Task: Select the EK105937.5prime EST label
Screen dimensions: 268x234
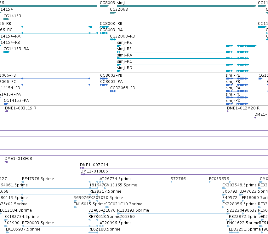Action: tap(23, 230)
